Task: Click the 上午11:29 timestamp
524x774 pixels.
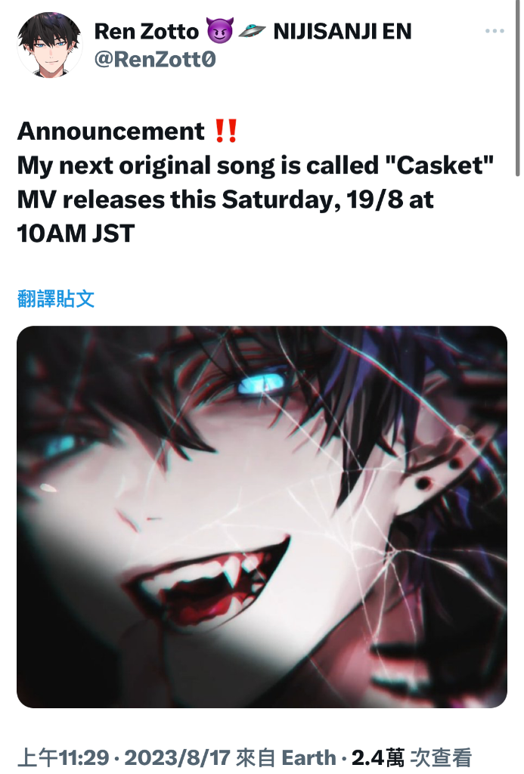Action: [x=64, y=757]
